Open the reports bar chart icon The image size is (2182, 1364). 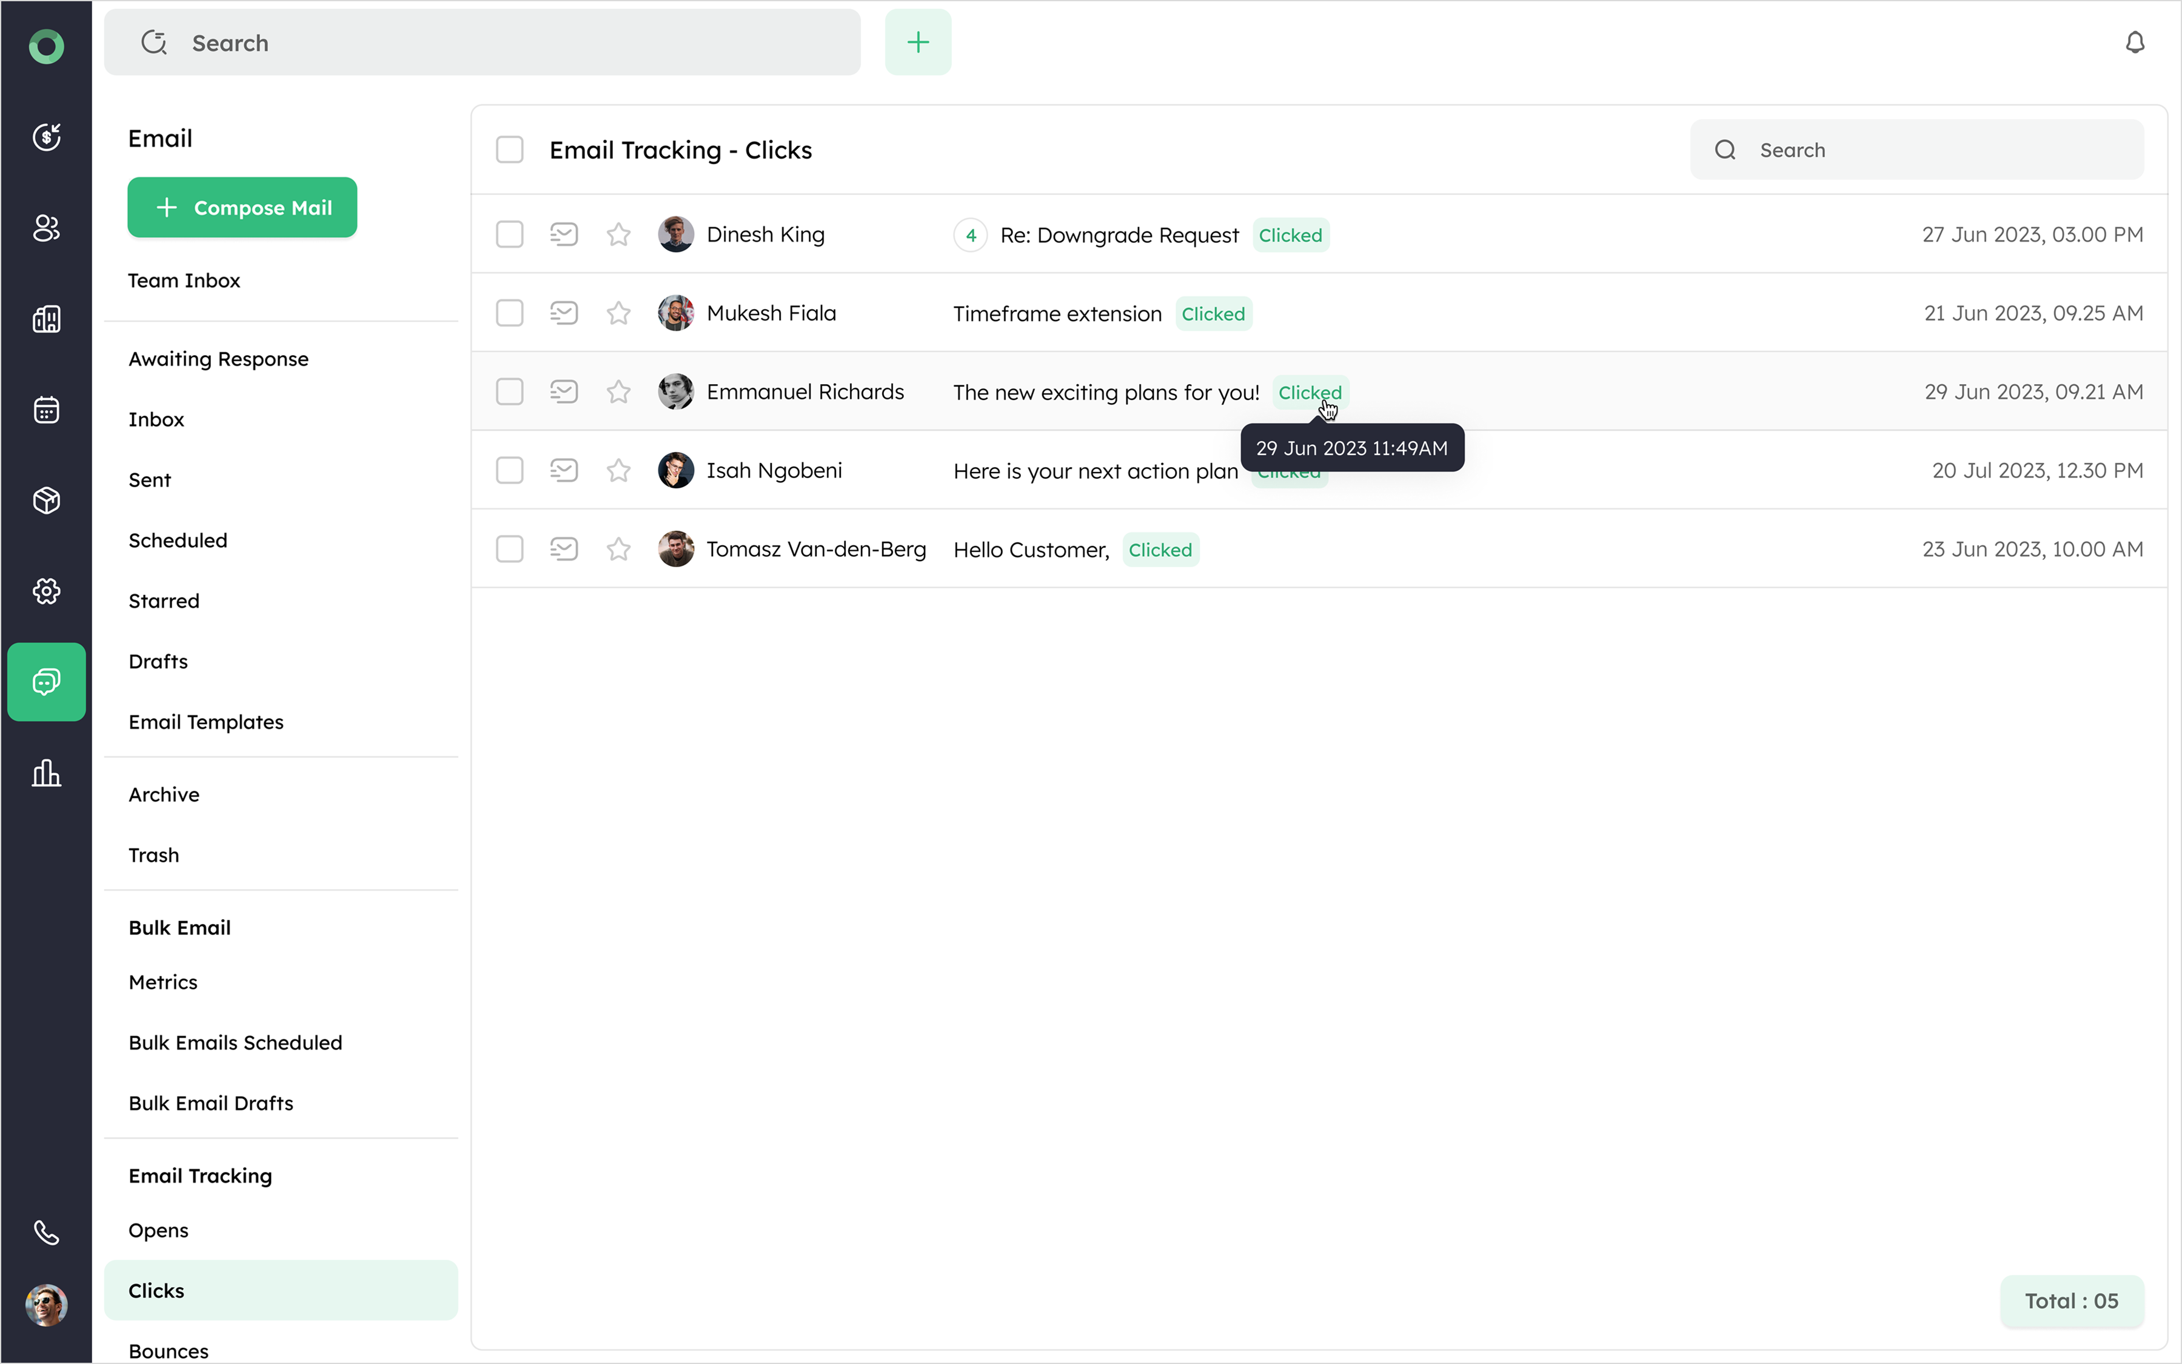[x=46, y=773]
